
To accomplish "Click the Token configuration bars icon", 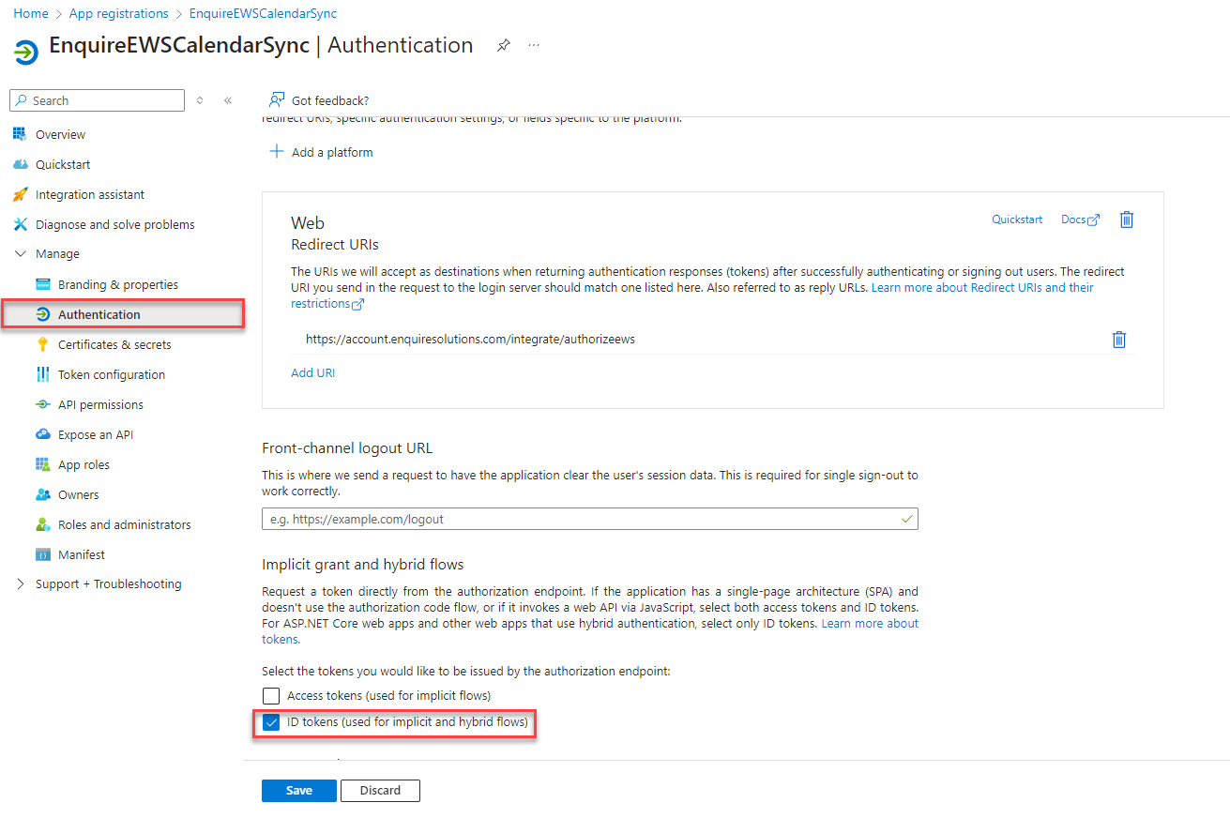I will 42,374.
